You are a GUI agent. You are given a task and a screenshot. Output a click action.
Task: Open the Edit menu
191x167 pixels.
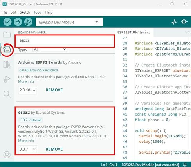pos(13,12)
